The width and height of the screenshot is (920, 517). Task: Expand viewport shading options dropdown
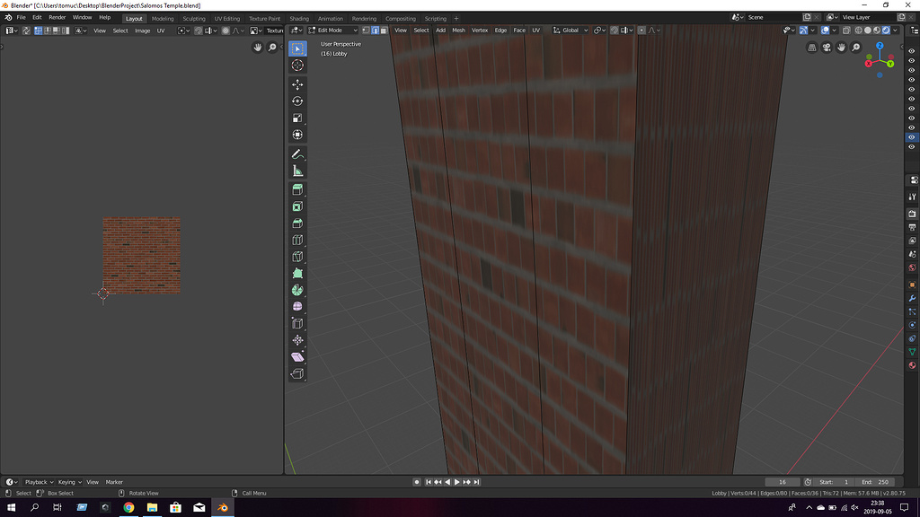(x=896, y=31)
